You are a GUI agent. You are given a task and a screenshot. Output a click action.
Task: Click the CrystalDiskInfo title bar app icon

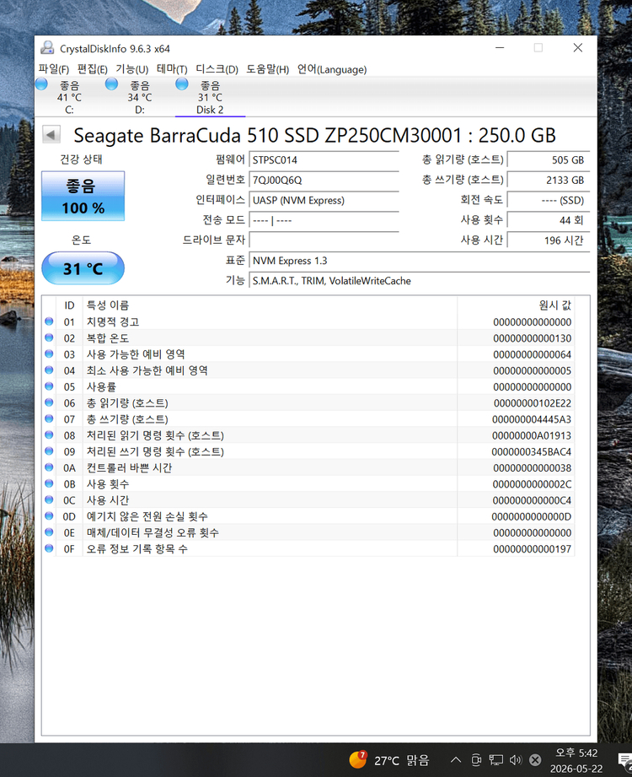coord(47,48)
